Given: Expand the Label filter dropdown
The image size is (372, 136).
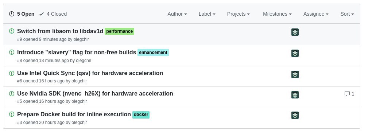Looking at the screenshot, I should pos(207,14).
